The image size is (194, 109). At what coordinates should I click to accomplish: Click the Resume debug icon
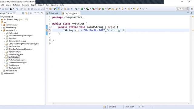click(22, 9)
